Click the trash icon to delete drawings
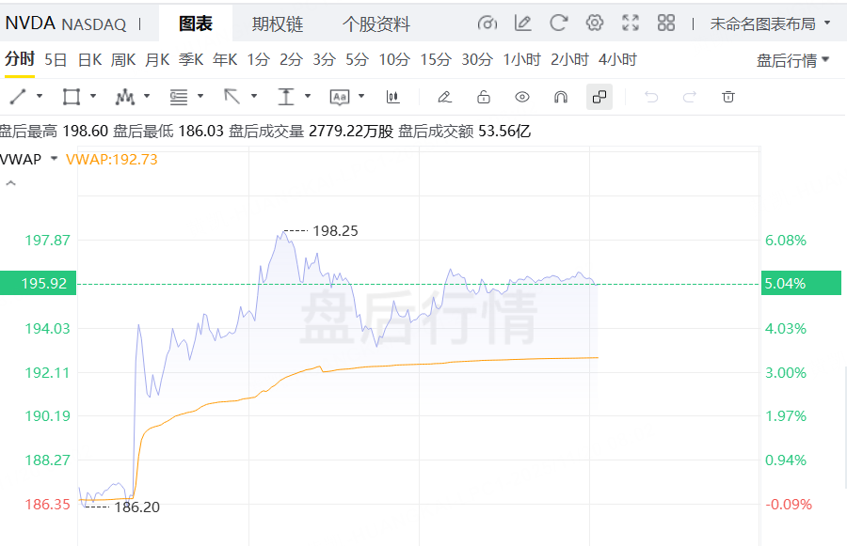 click(727, 96)
